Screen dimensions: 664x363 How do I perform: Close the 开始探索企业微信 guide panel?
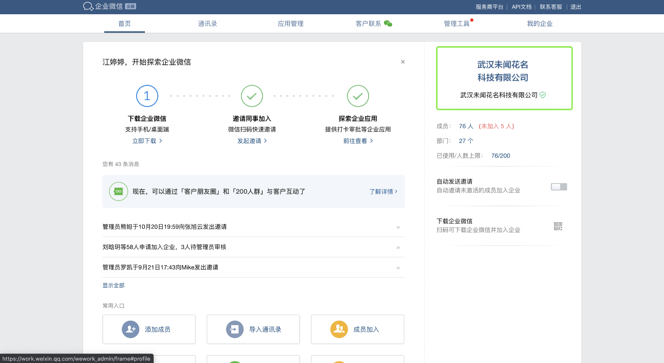tap(403, 62)
